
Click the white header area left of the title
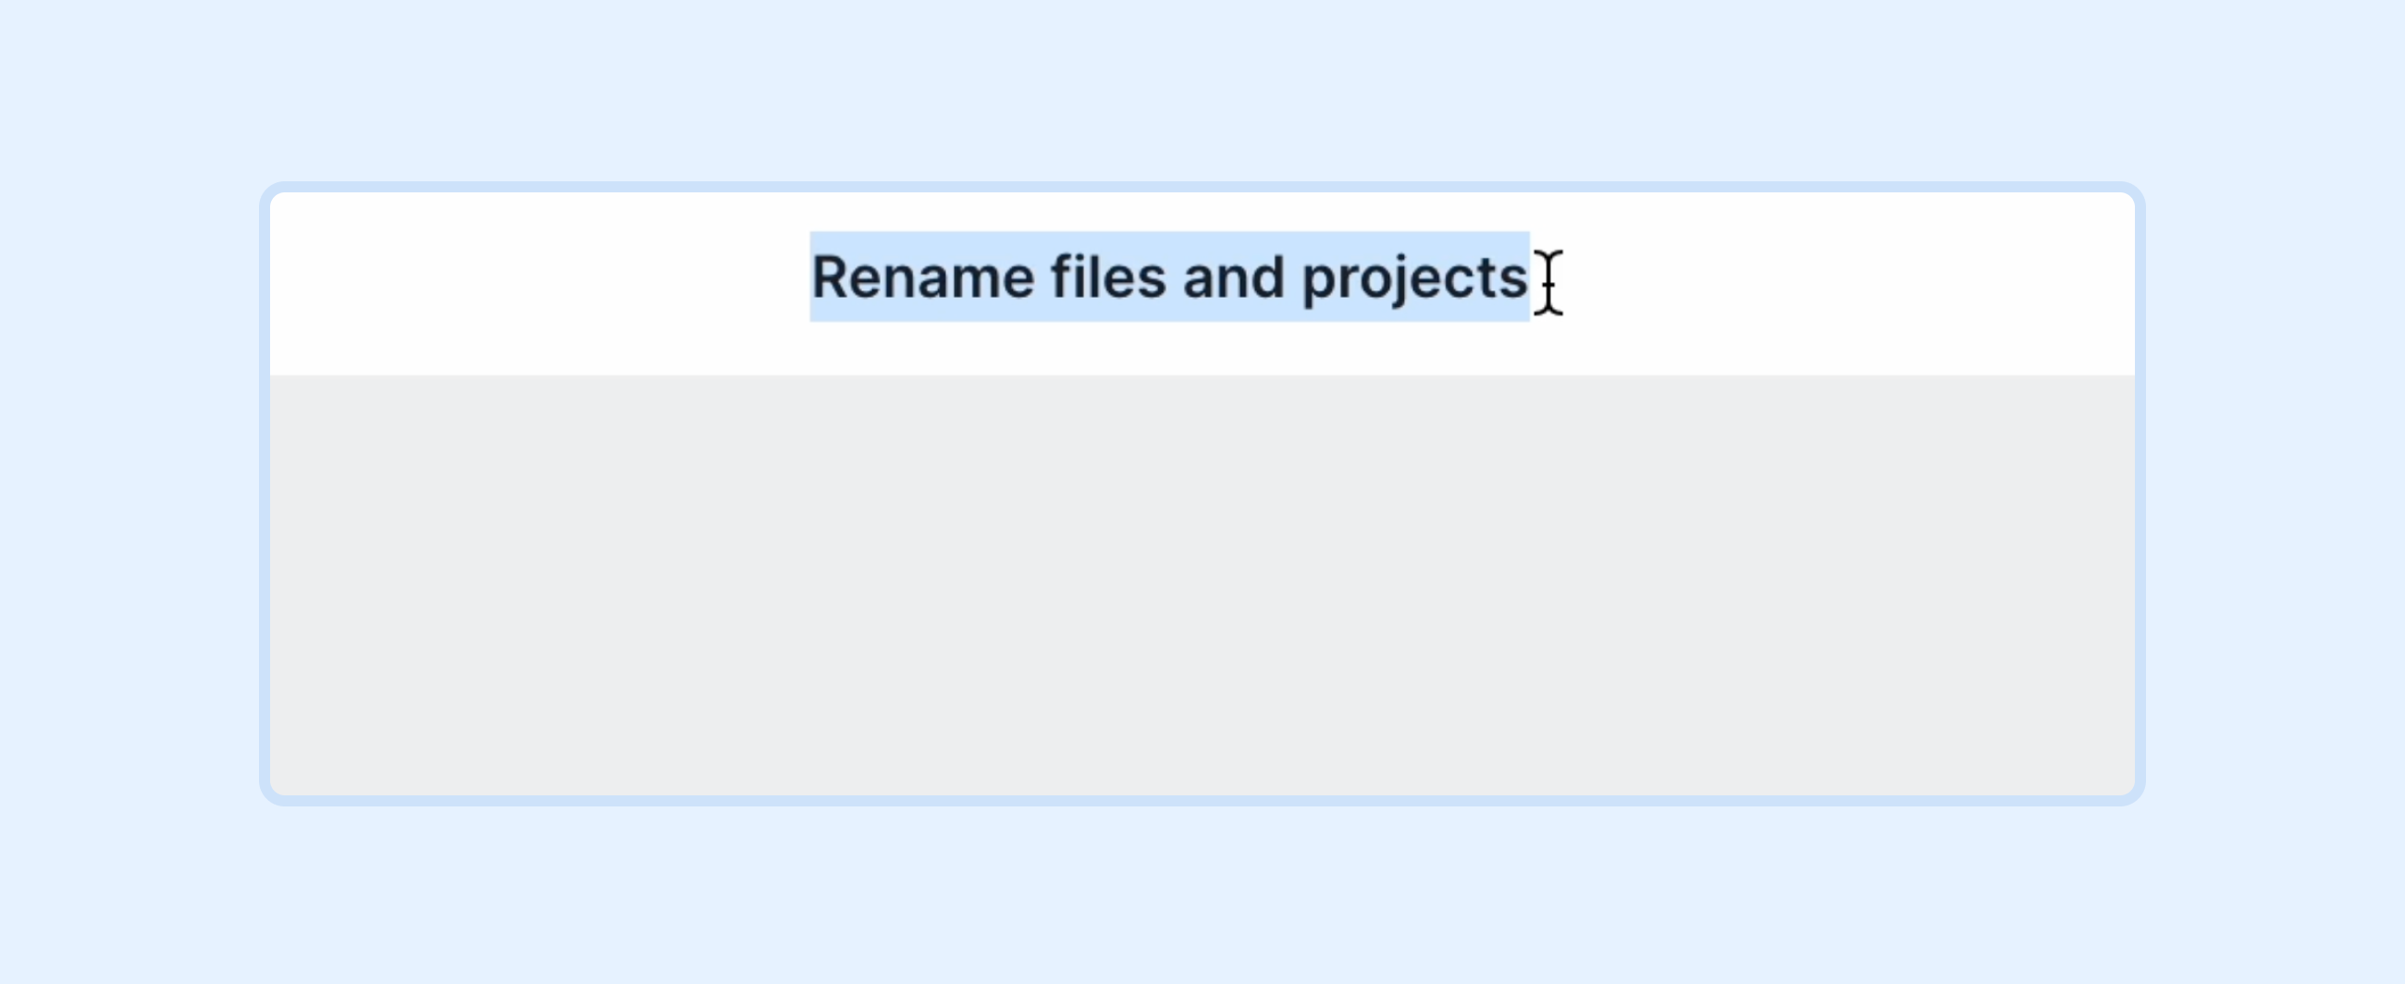[x=539, y=283]
